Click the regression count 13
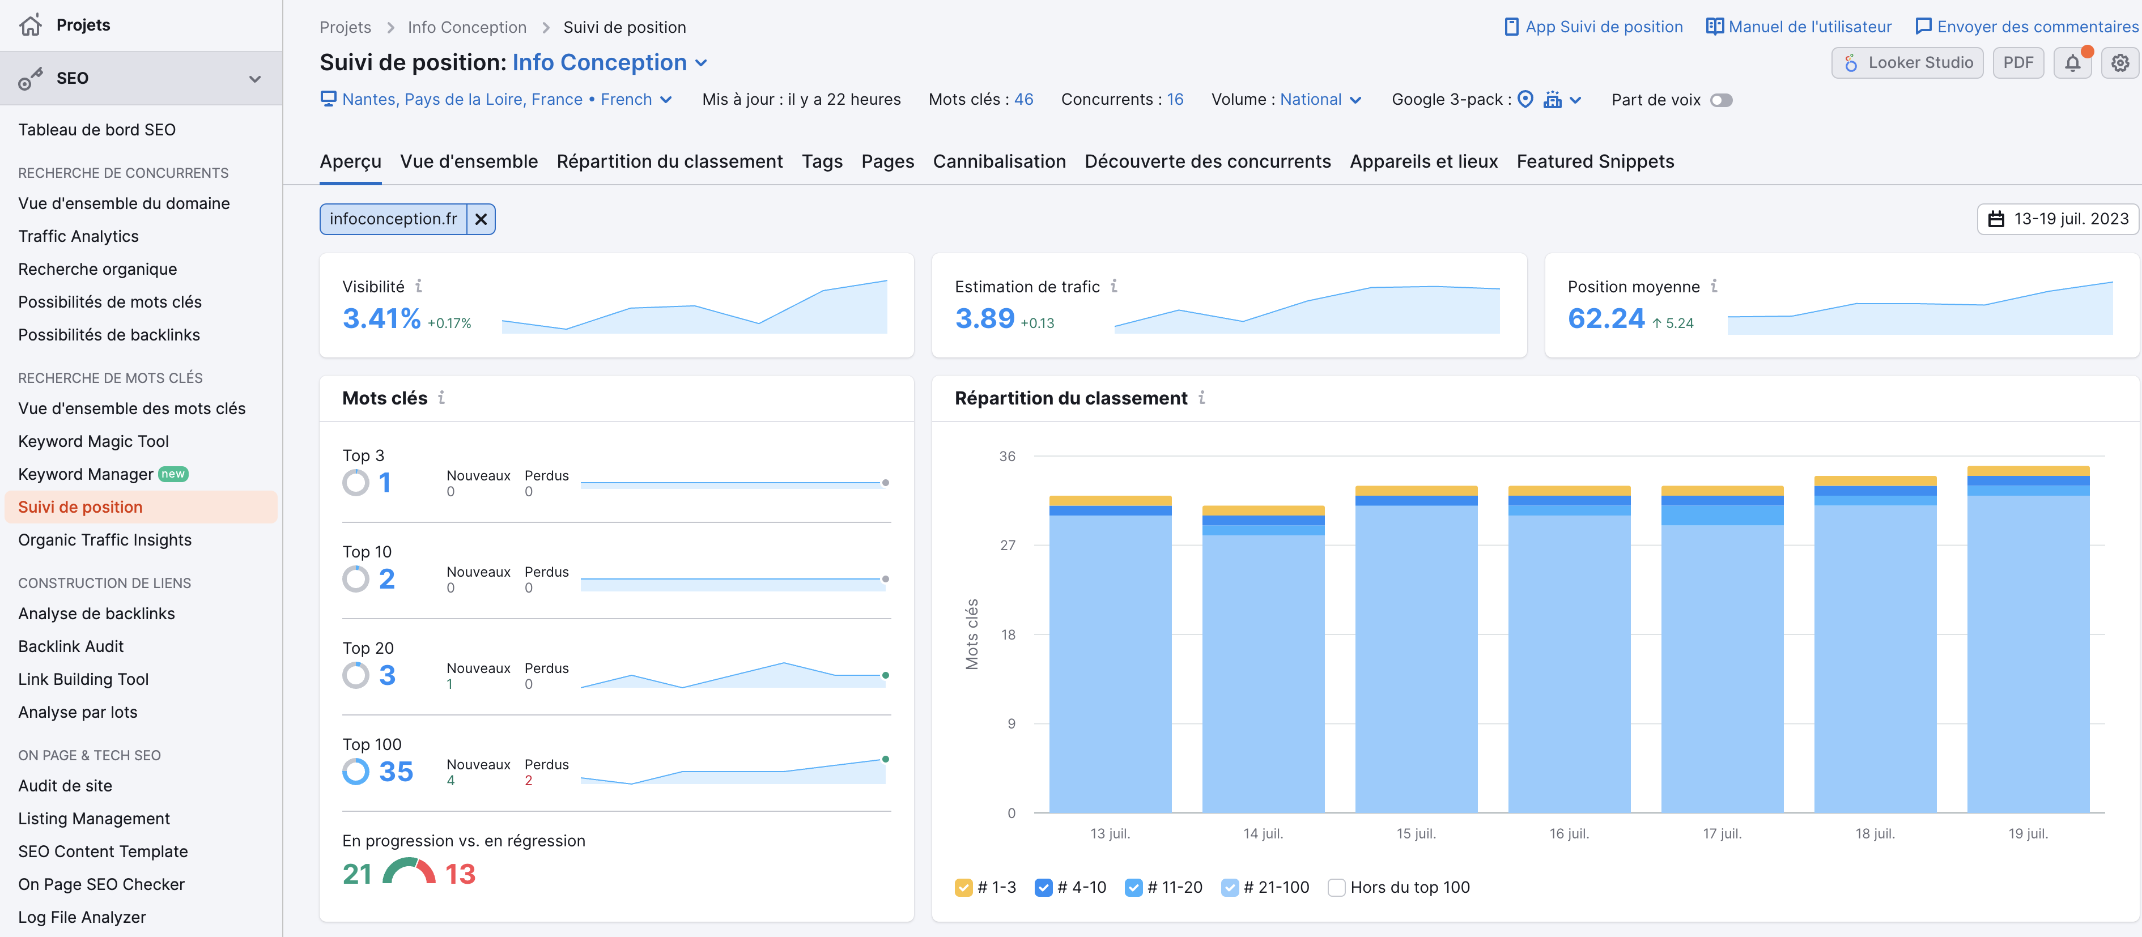 point(460,874)
